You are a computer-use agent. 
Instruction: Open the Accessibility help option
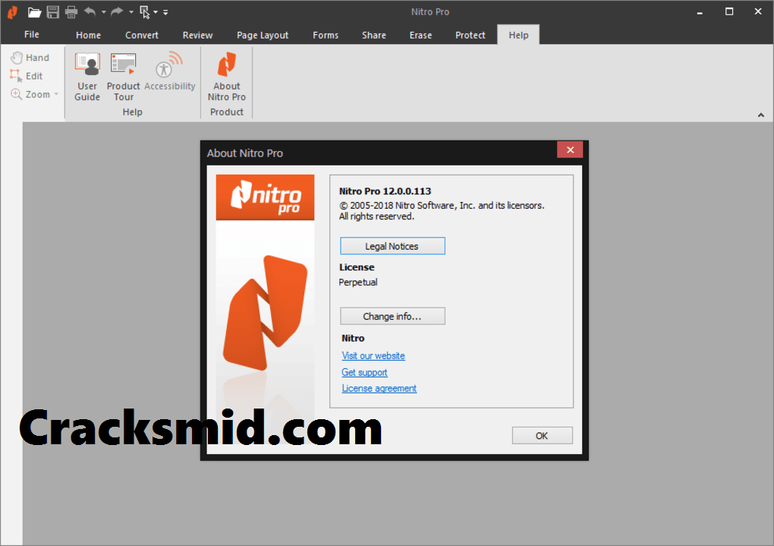click(170, 72)
